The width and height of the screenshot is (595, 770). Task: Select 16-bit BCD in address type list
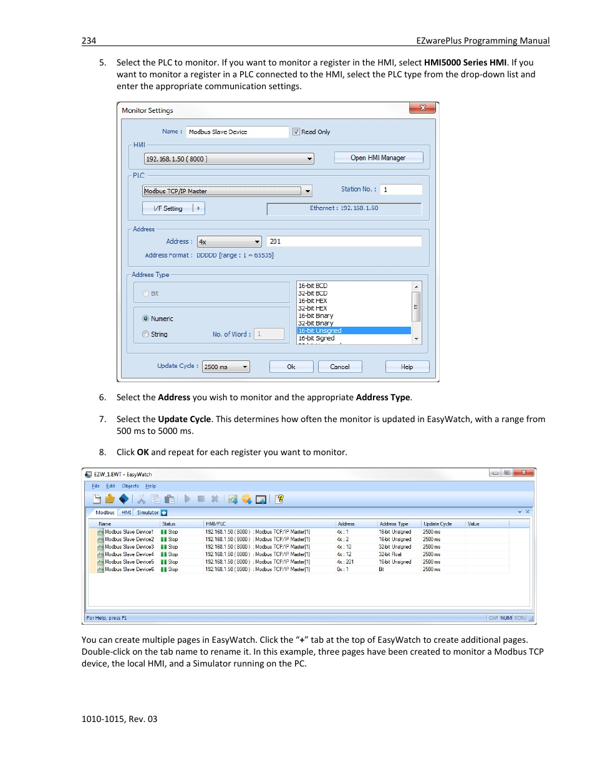click(x=354, y=286)
